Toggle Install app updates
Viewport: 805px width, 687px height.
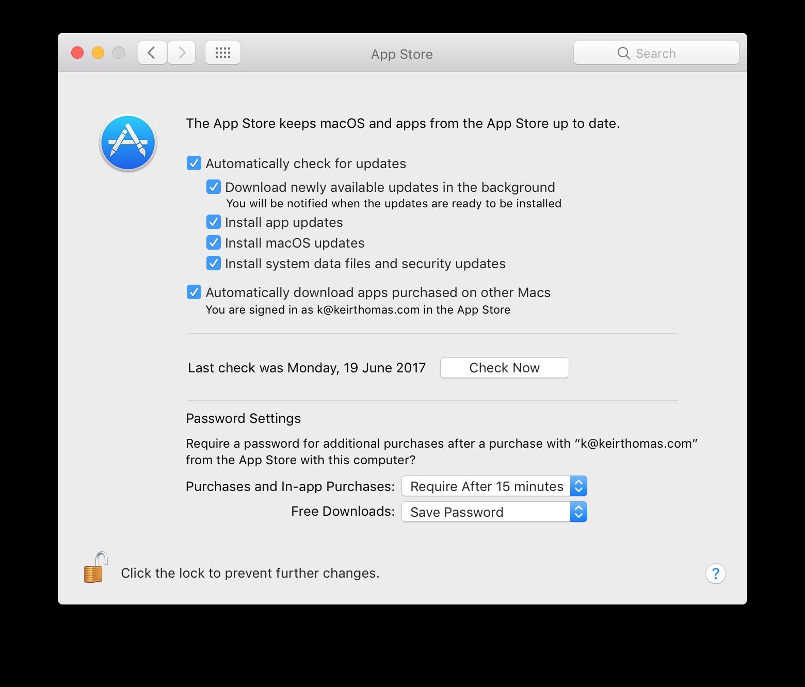tap(213, 222)
